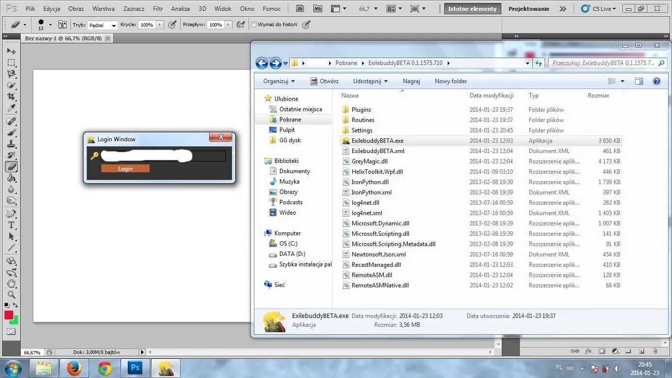This screenshot has width=672, height=378.
Task: Switch to the Projektowanie workspace
Action: pyautogui.click(x=529, y=9)
